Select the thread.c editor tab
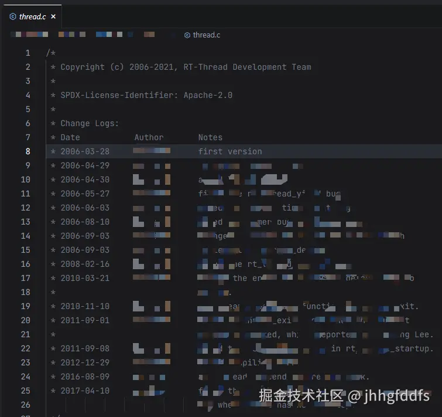This screenshot has width=442, height=417. pyautogui.click(x=32, y=16)
